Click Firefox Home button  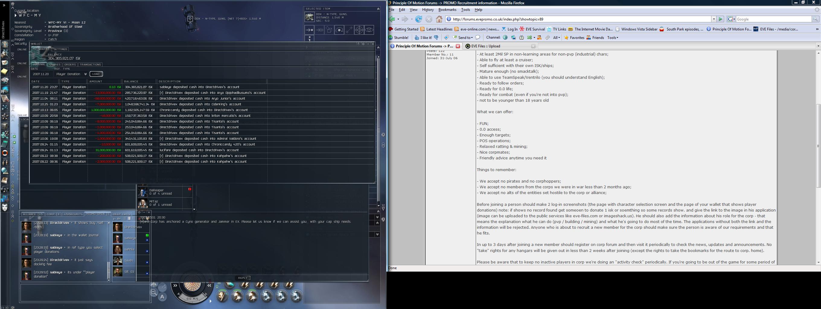(x=439, y=19)
